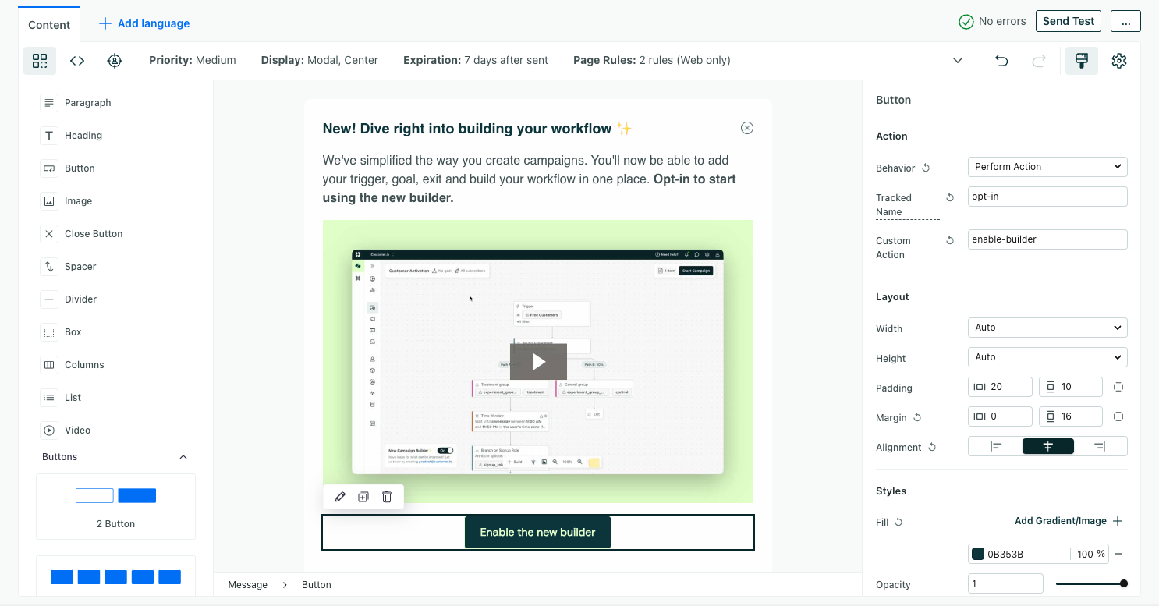Click the Enable the new builder button
This screenshot has width=1159, height=606.
tap(537, 532)
